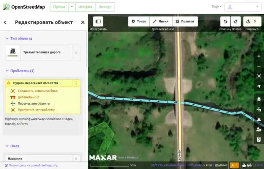
Task: Click the zoom out minus button
Action: [259, 66]
